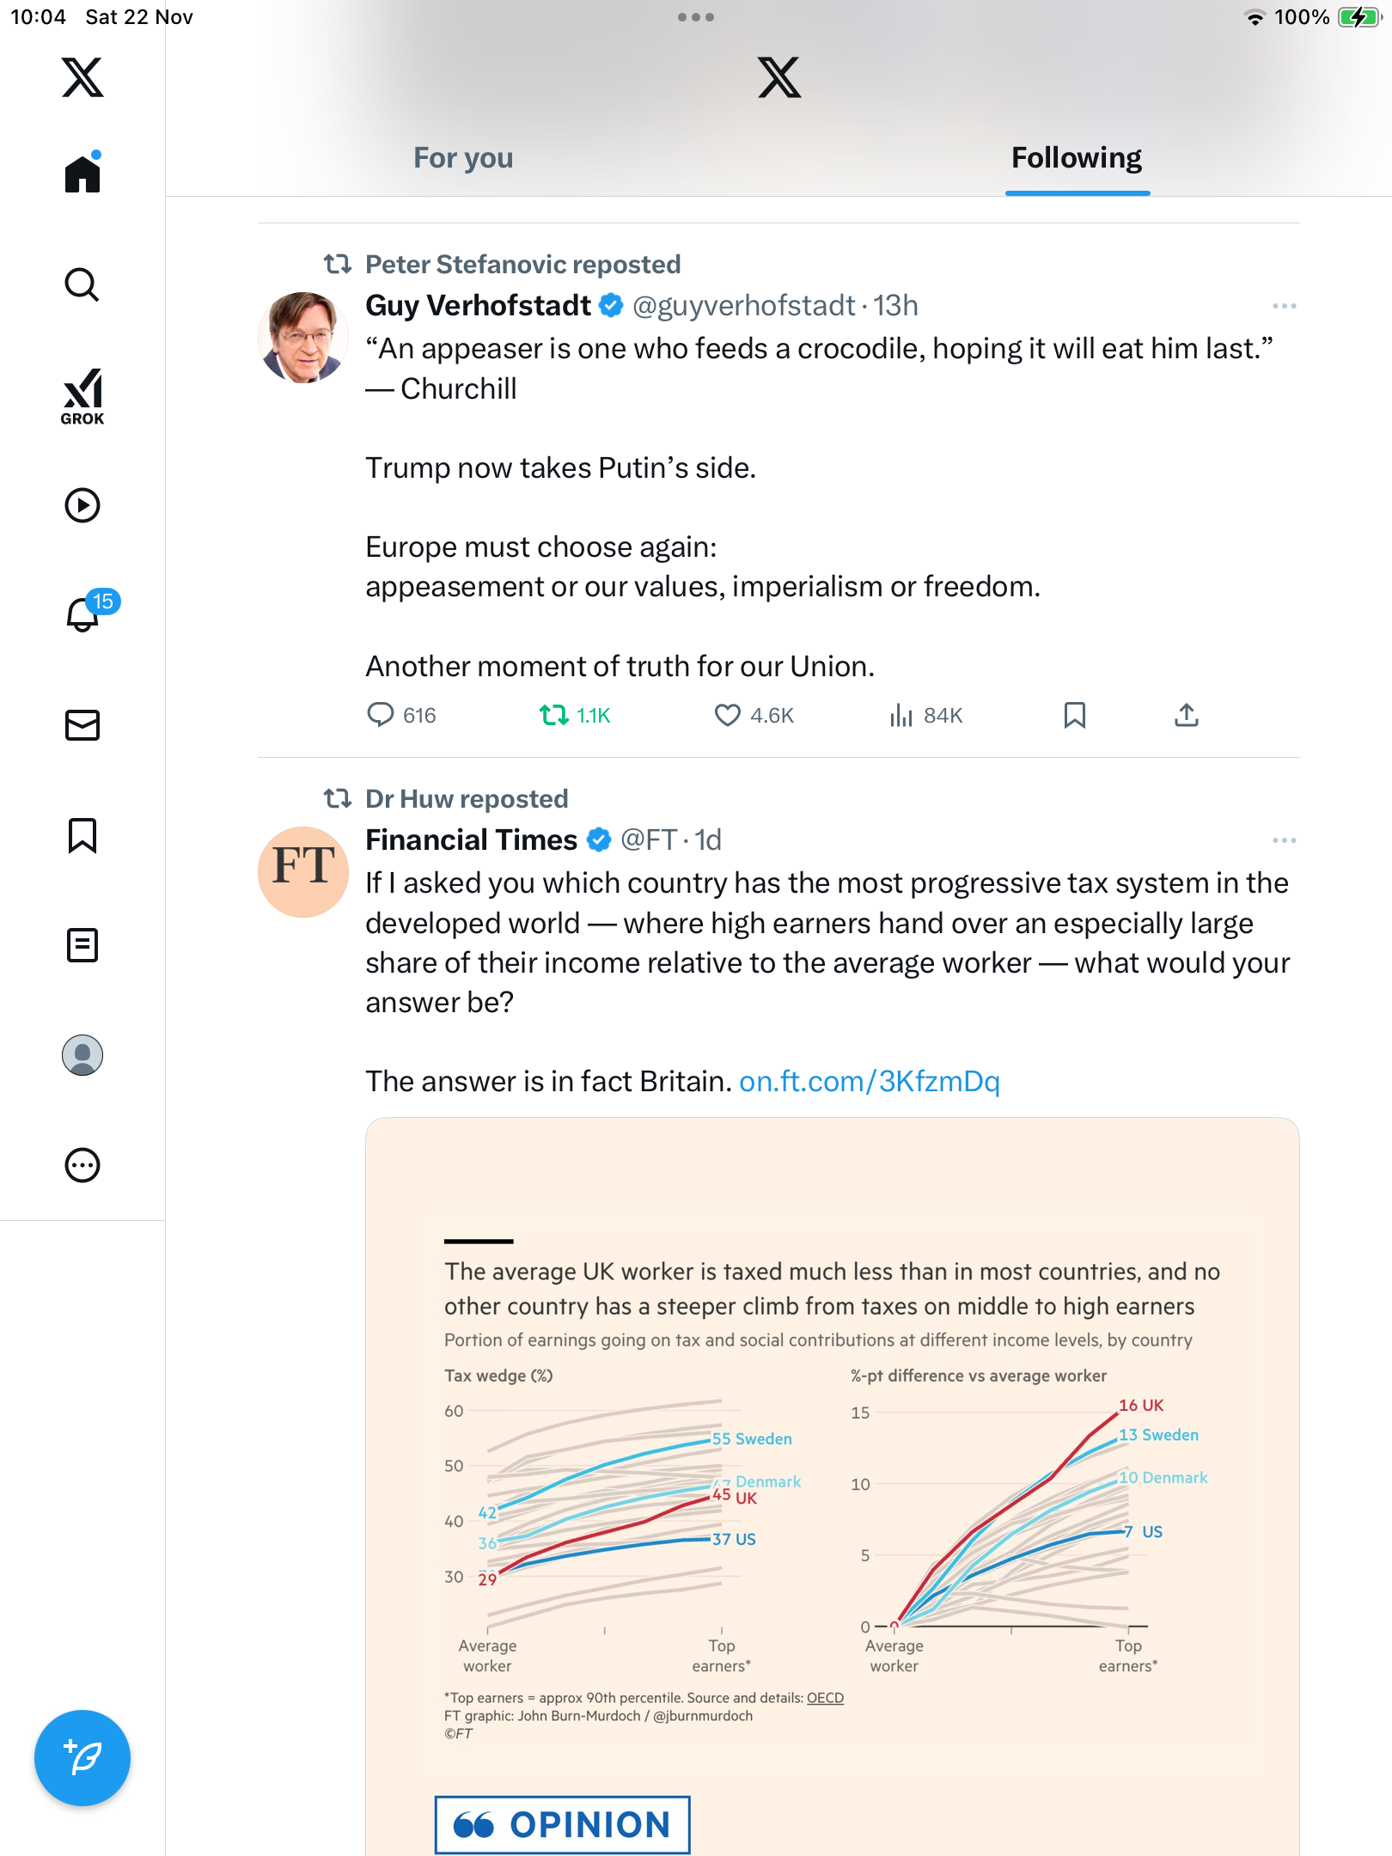Open more options on Financial Times post

(1284, 840)
